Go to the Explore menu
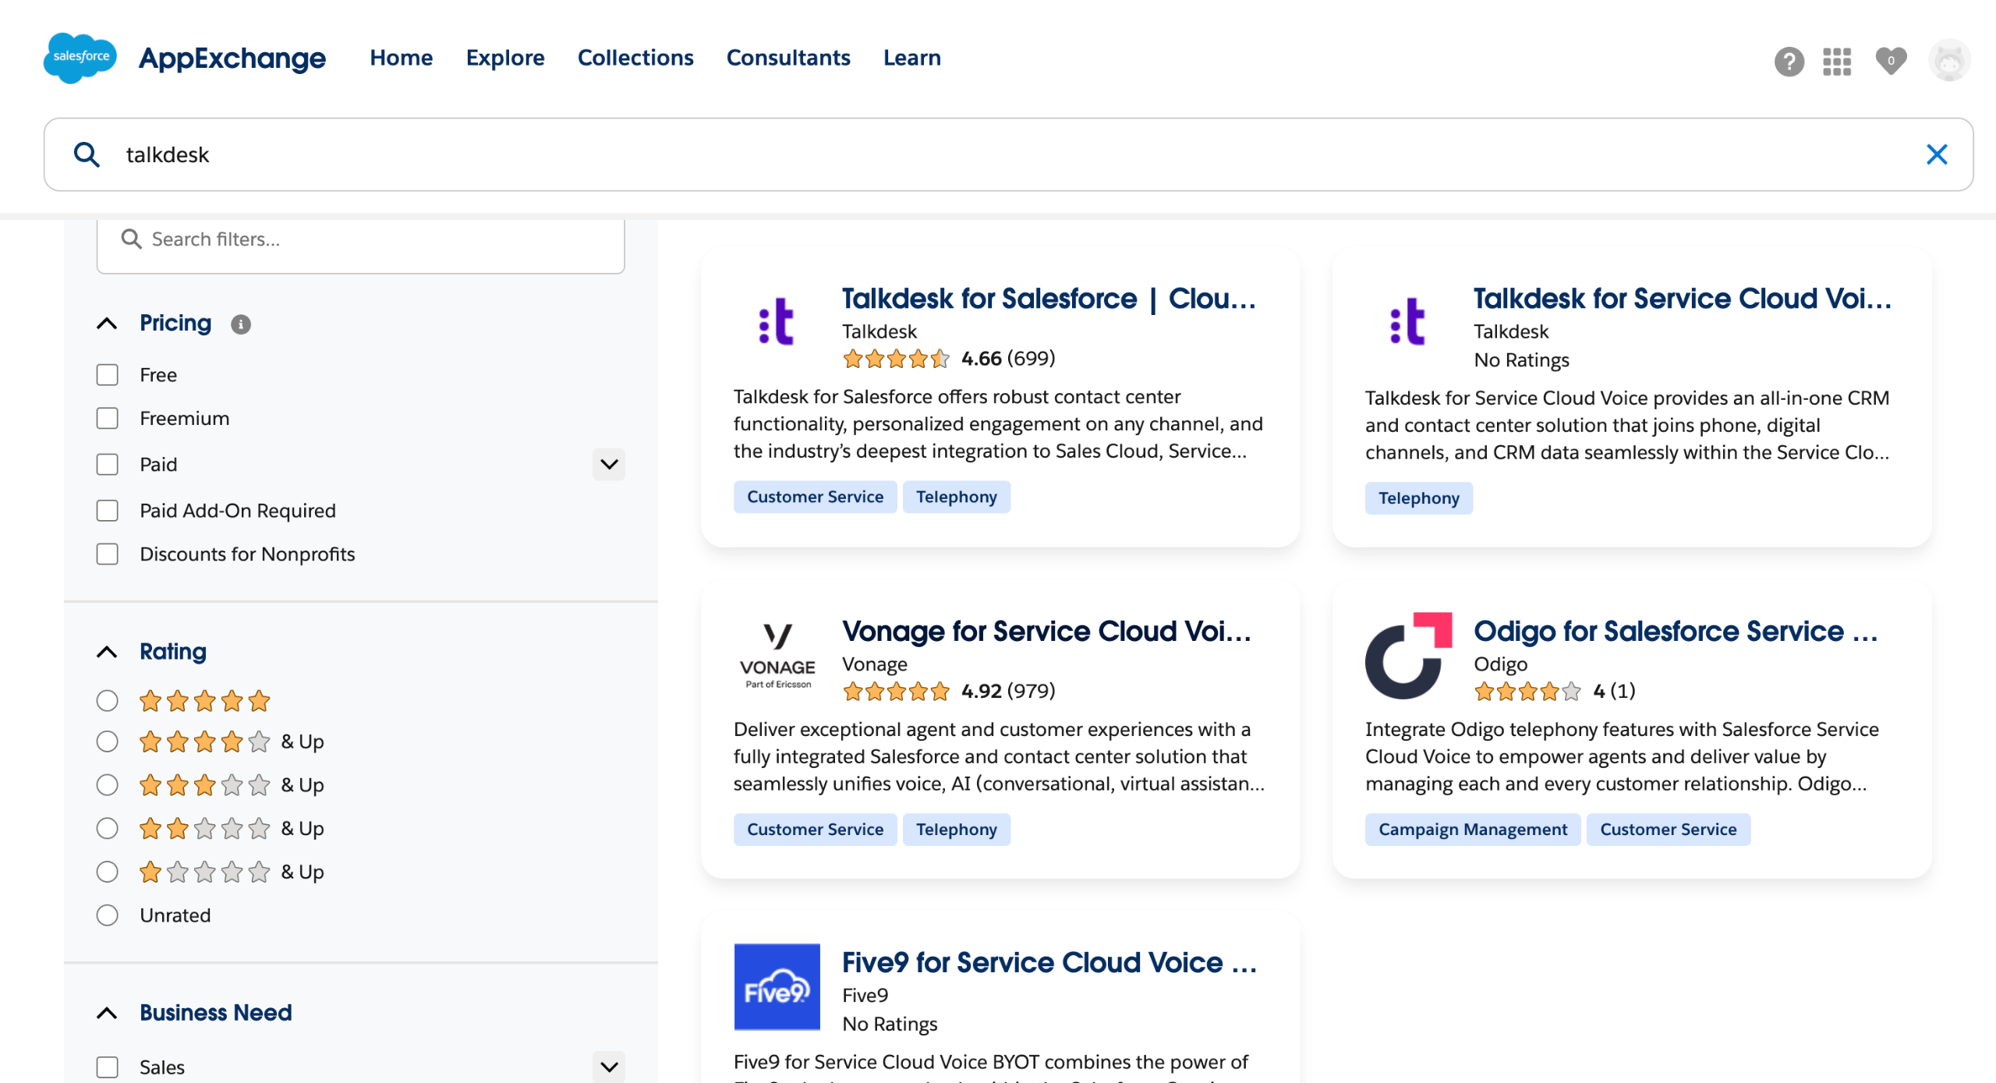This screenshot has width=1996, height=1083. [x=505, y=58]
